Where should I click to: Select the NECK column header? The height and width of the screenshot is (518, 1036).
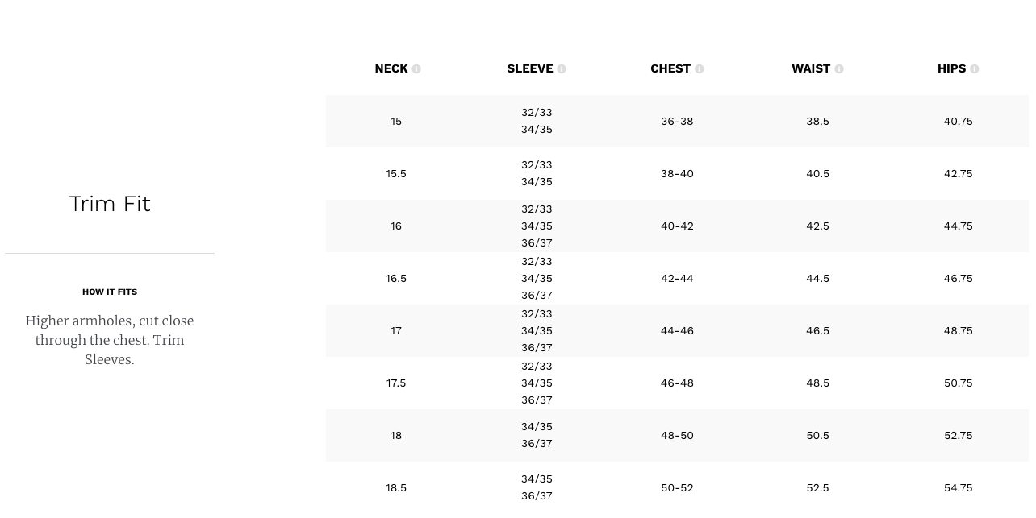click(x=391, y=69)
